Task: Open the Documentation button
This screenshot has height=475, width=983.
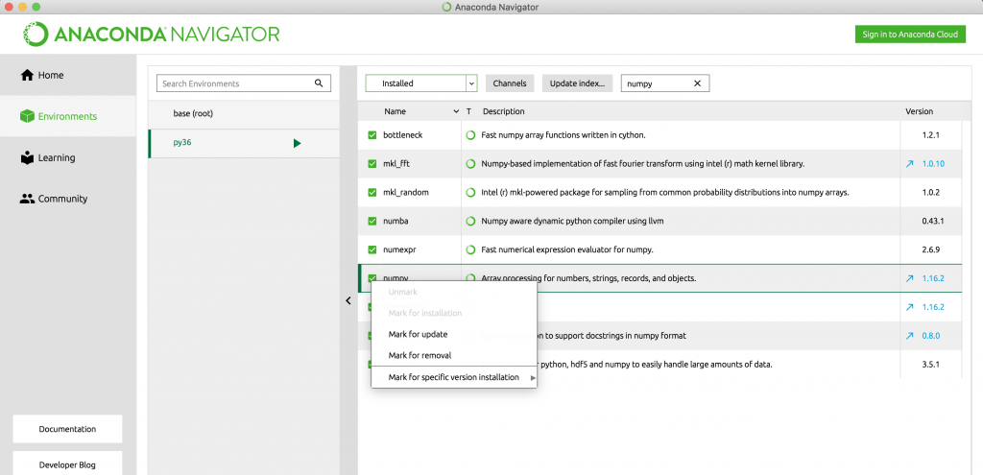Action: (x=68, y=429)
